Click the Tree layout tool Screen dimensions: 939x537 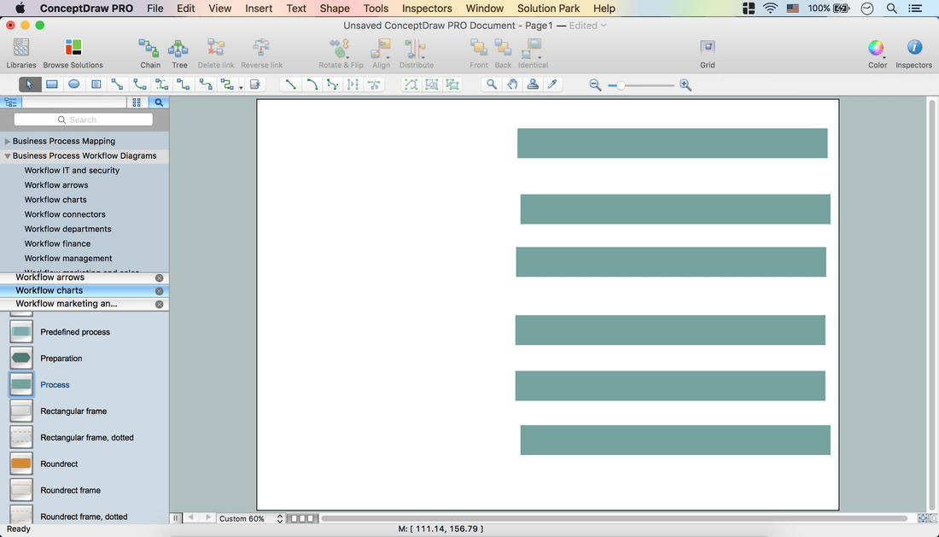tap(179, 53)
